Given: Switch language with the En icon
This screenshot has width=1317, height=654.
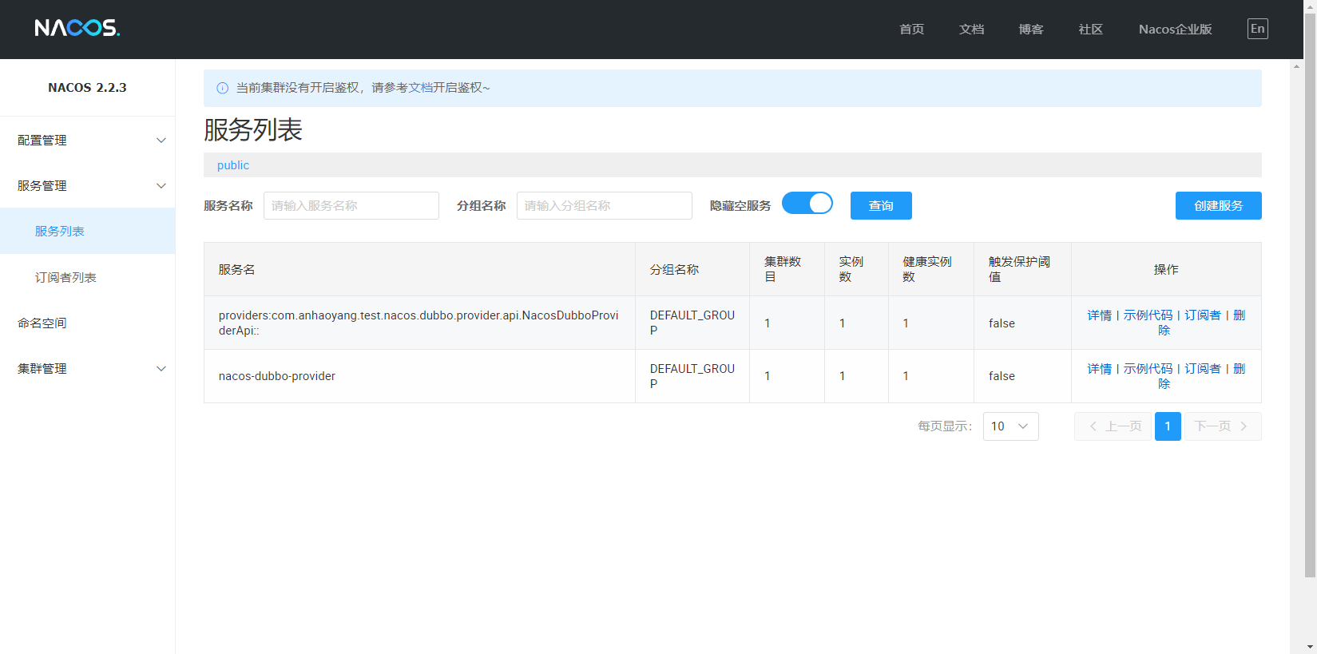Looking at the screenshot, I should coord(1257,29).
